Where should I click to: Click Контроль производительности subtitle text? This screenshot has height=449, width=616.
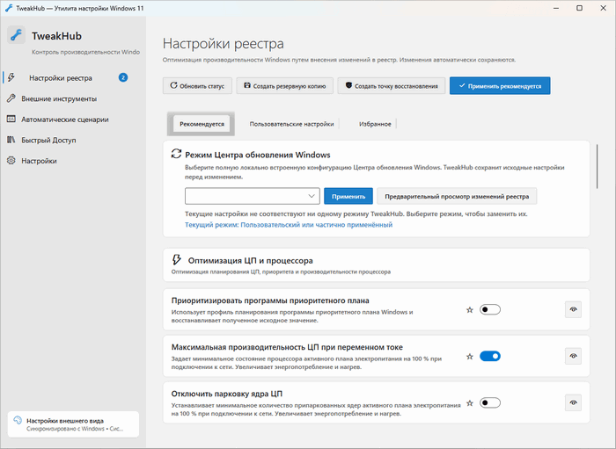click(x=85, y=52)
